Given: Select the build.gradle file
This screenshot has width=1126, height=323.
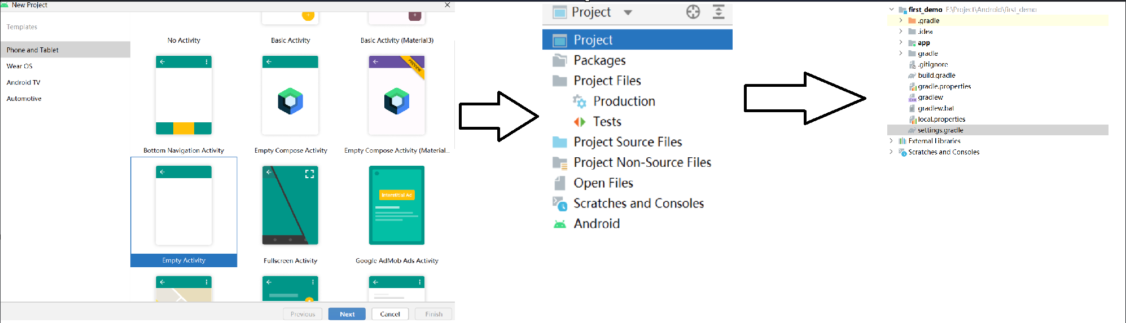Looking at the screenshot, I should 936,76.
